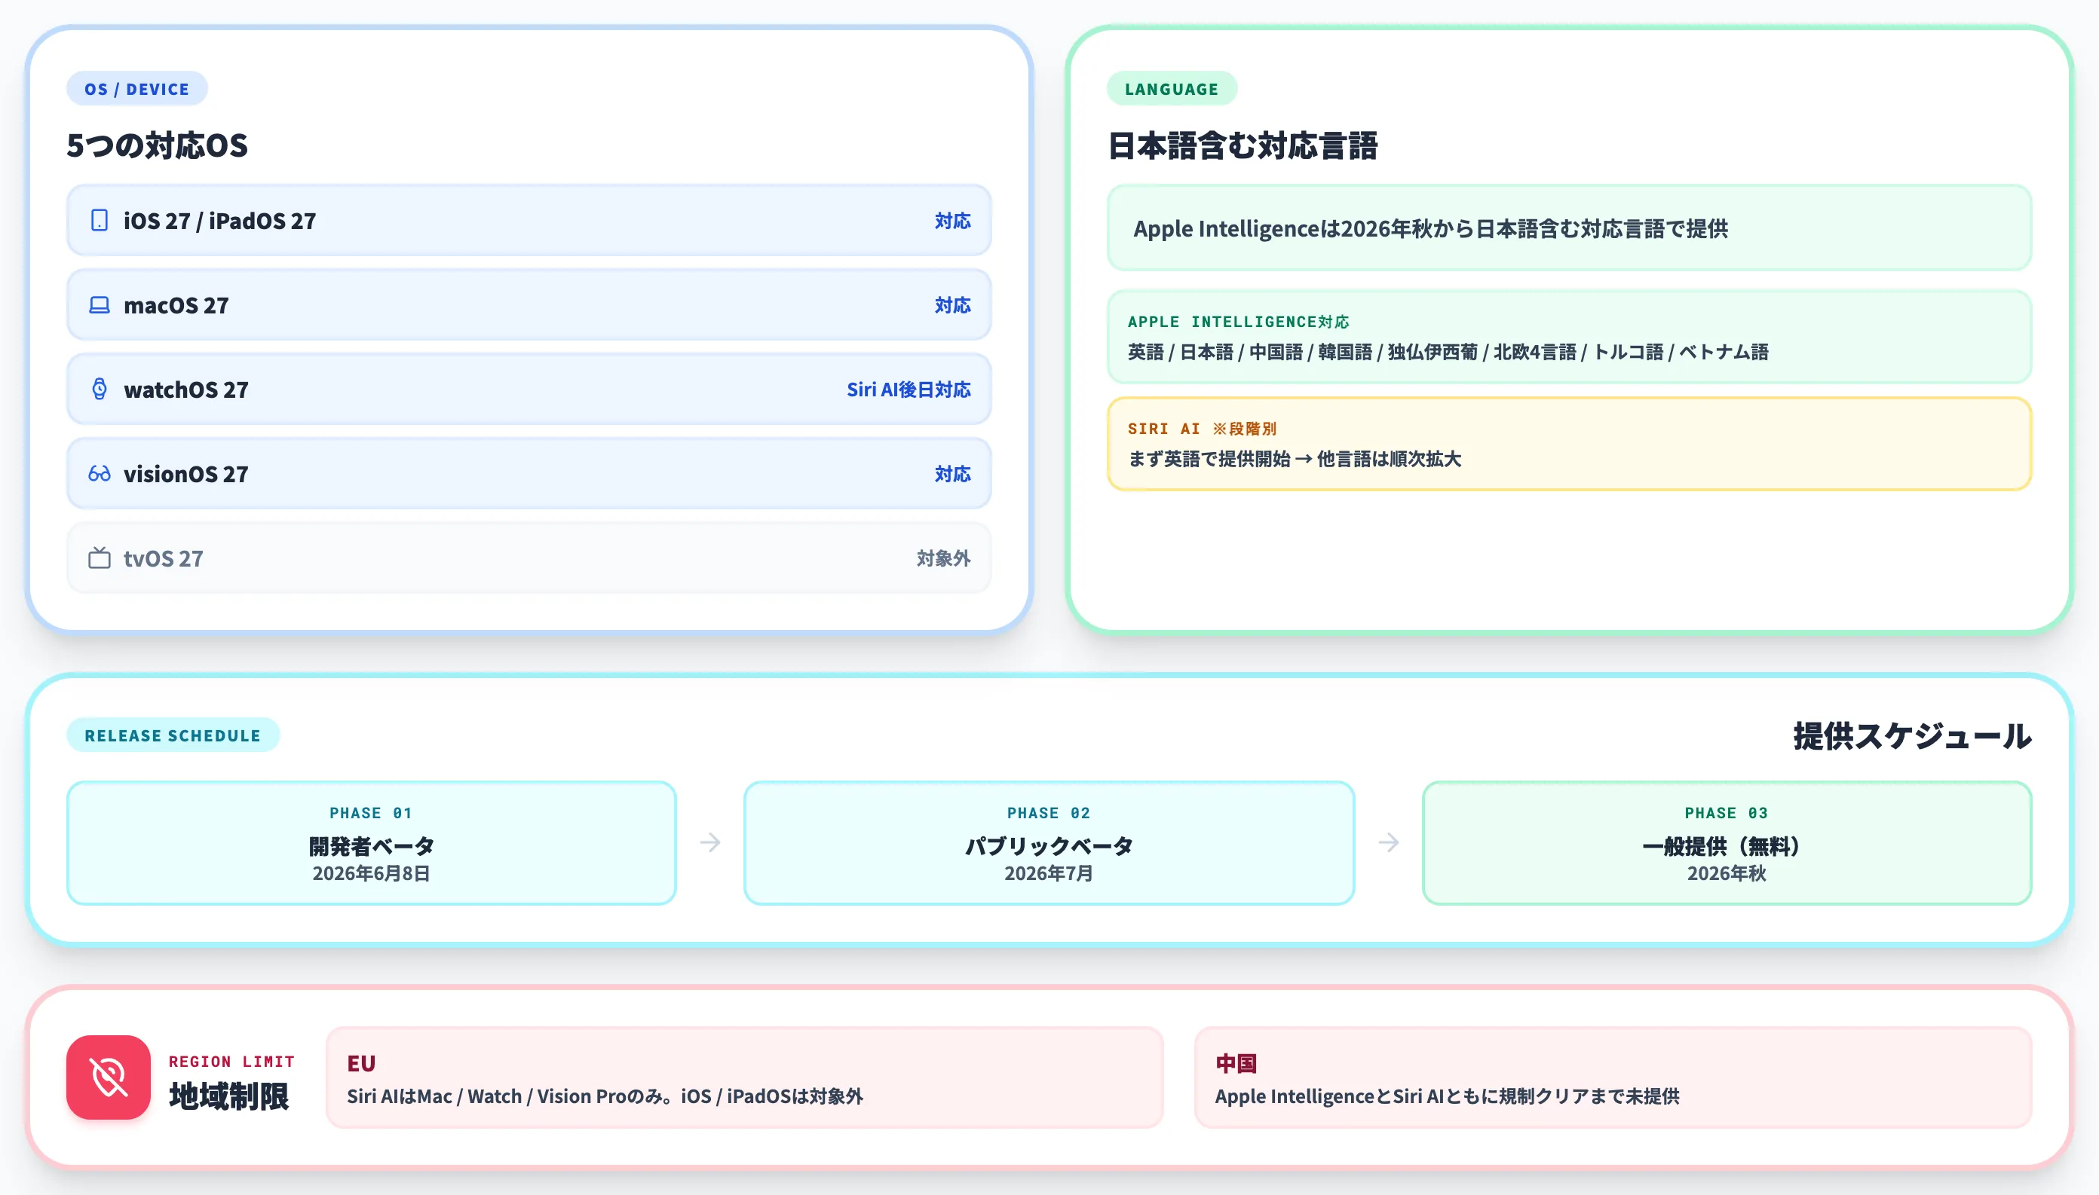
Task: Click the visionOS 27 label
Action: pos(186,475)
